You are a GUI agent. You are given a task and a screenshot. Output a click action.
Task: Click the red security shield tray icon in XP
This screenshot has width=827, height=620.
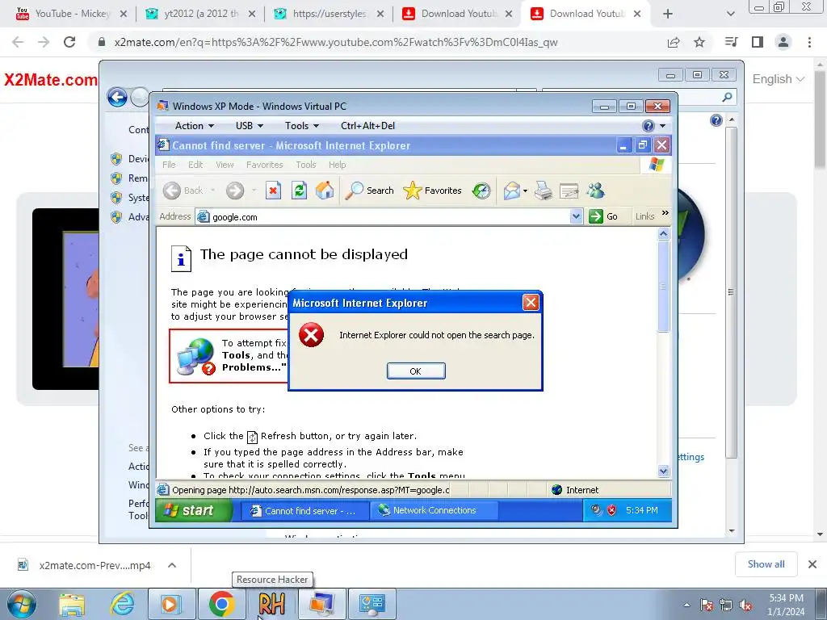click(x=612, y=510)
